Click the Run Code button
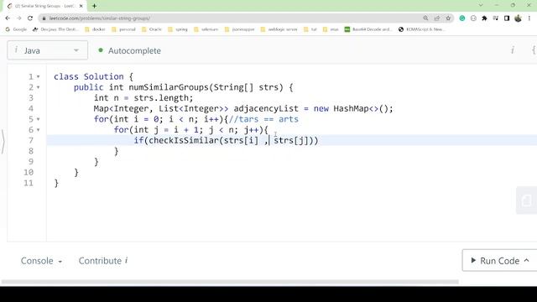Image resolution: width=537 pixels, height=302 pixels. pos(499,261)
